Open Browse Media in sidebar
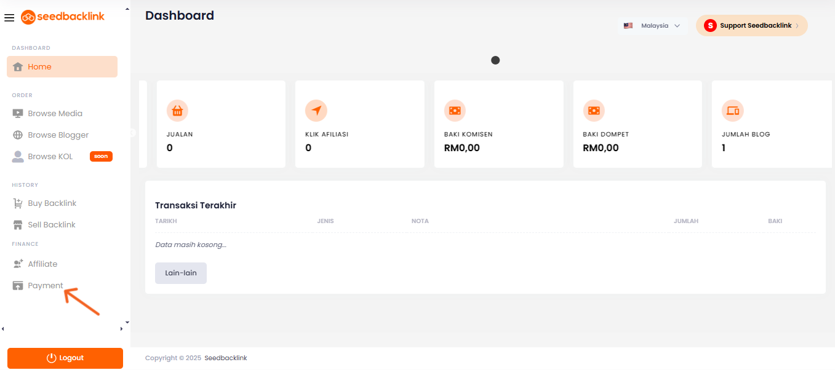This screenshot has height=370, width=835. [54, 114]
